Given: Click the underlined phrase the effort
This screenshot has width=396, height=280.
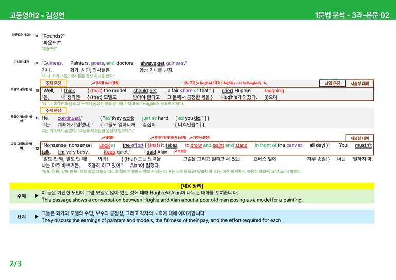Looking at the screenshot, I should tap(133, 145).
